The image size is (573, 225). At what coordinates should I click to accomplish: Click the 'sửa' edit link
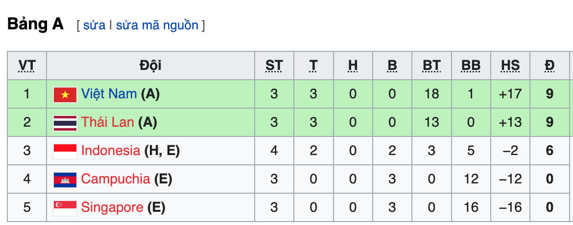[94, 25]
